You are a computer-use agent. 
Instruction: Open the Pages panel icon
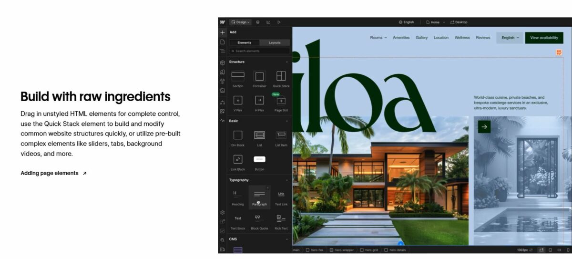point(223,42)
